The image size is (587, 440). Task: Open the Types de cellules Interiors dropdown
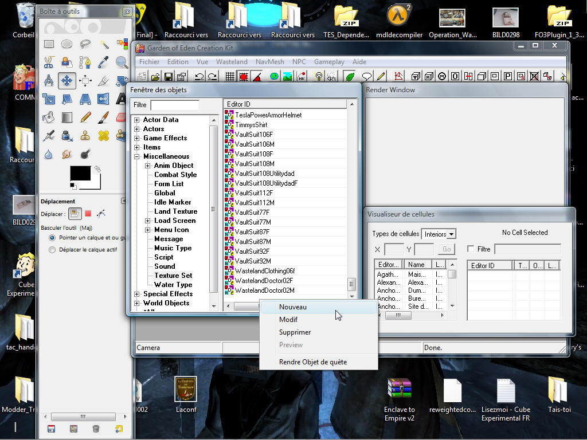coord(452,234)
